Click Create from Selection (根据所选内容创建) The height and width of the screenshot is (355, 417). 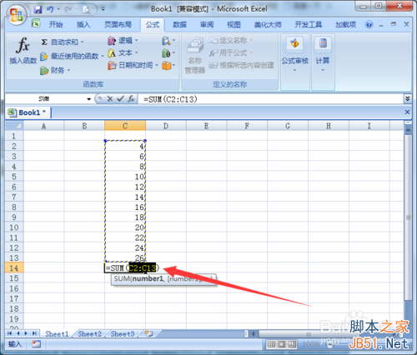pos(242,65)
